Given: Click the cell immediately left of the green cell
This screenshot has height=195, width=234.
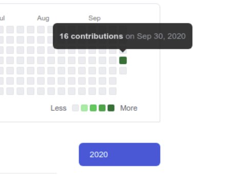Looking at the screenshot, I should (x=113, y=61).
